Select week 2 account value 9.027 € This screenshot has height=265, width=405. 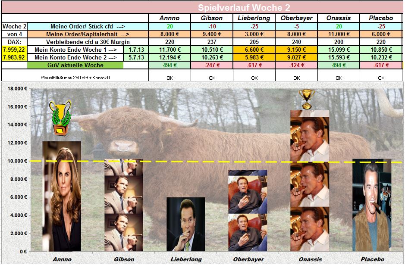tap(296, 57)
